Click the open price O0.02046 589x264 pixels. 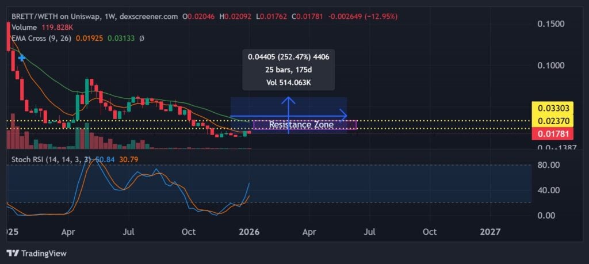pyautogui.click(x=200, y=17)
